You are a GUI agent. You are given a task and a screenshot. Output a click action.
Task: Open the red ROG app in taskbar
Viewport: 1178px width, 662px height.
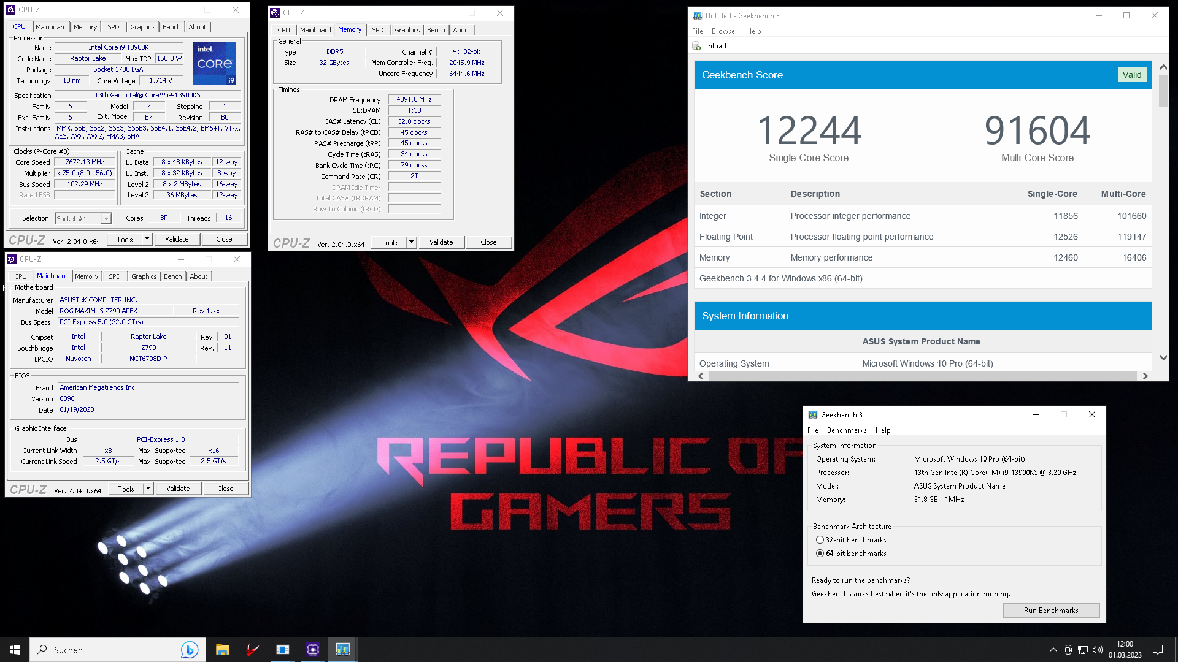[x=252, y=650]
